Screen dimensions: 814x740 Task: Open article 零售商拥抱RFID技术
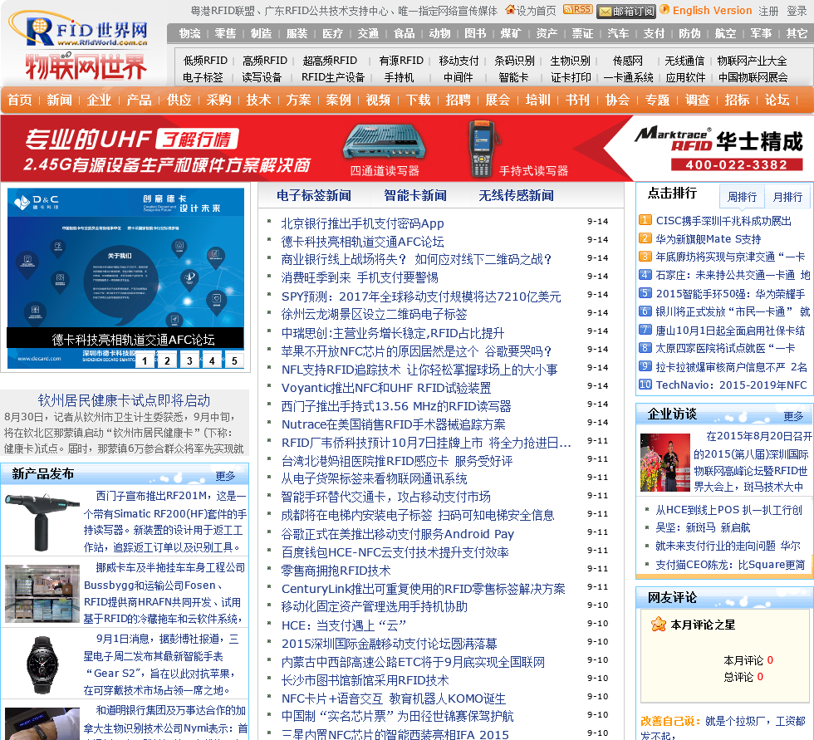tap(336, 571)
